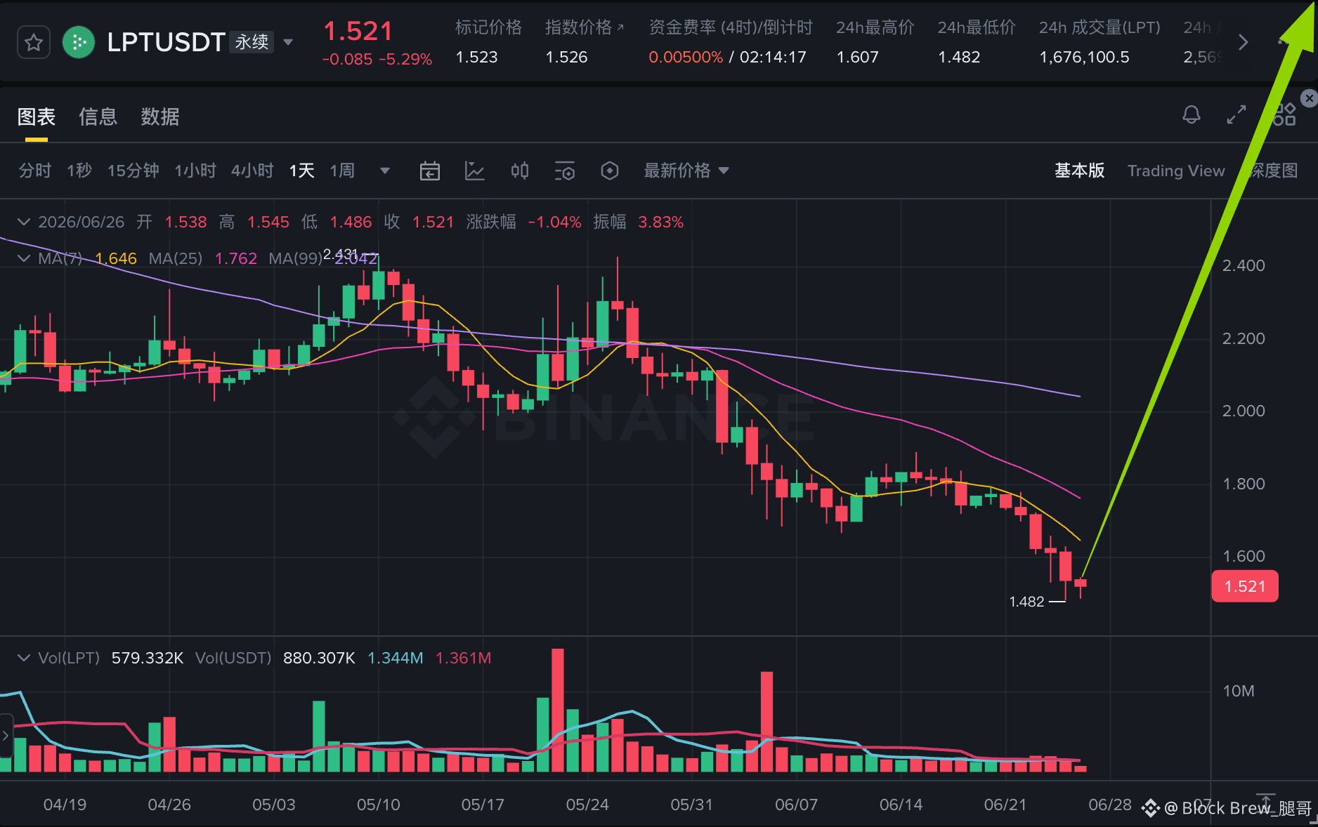
Task: Click the 2.431 high price marker
Action: tap(341, 253)
